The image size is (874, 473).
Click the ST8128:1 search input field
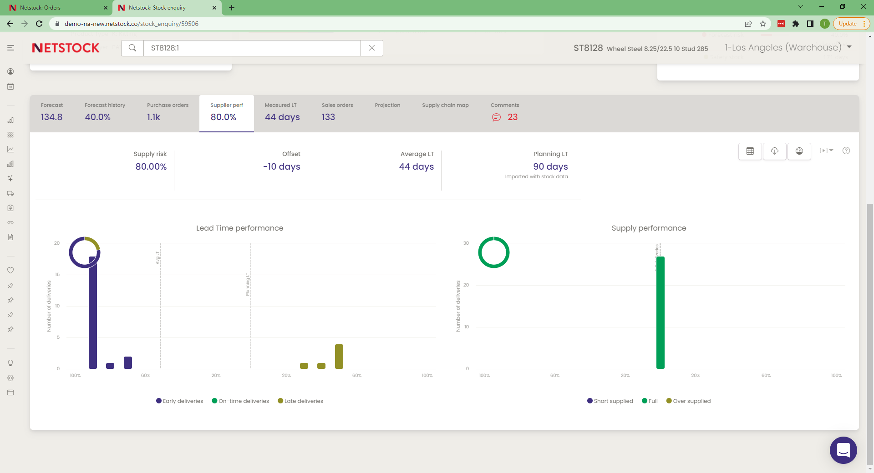(x=252, y=48)
